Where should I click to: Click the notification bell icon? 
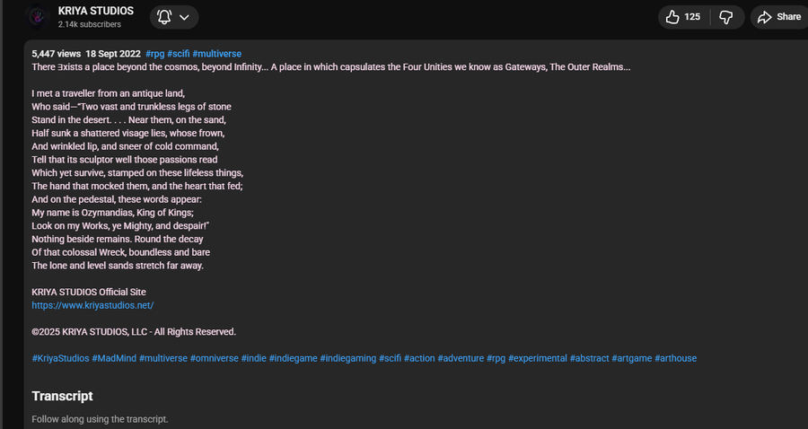pos(164,17)
